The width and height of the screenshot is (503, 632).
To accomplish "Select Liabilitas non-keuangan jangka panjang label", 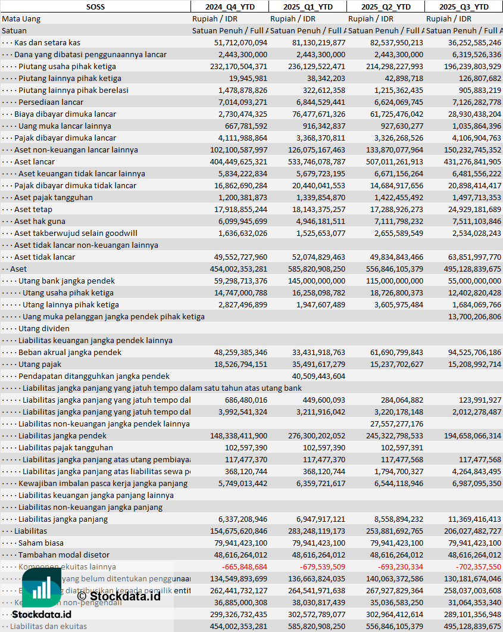I will coord(90,508).
